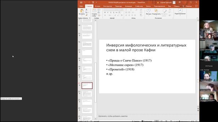Select slide 14 thumbnail
This screenshot has width=218, height=122.
pyautogui.click(x=87, y=28)
